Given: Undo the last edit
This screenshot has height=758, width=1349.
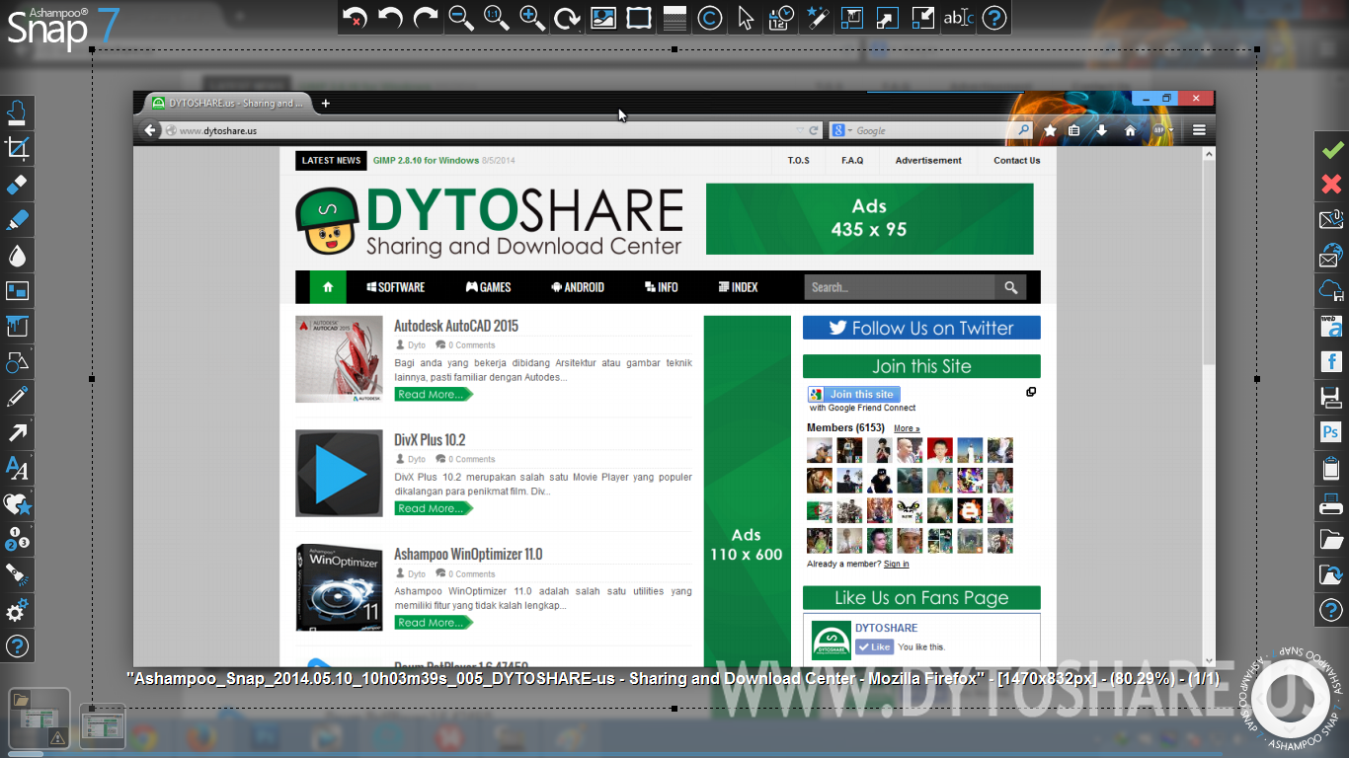Looking at the screenshot, I should coord(391,17).
